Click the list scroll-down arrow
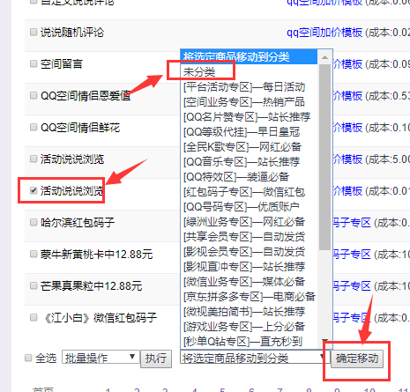 point(324,342)
